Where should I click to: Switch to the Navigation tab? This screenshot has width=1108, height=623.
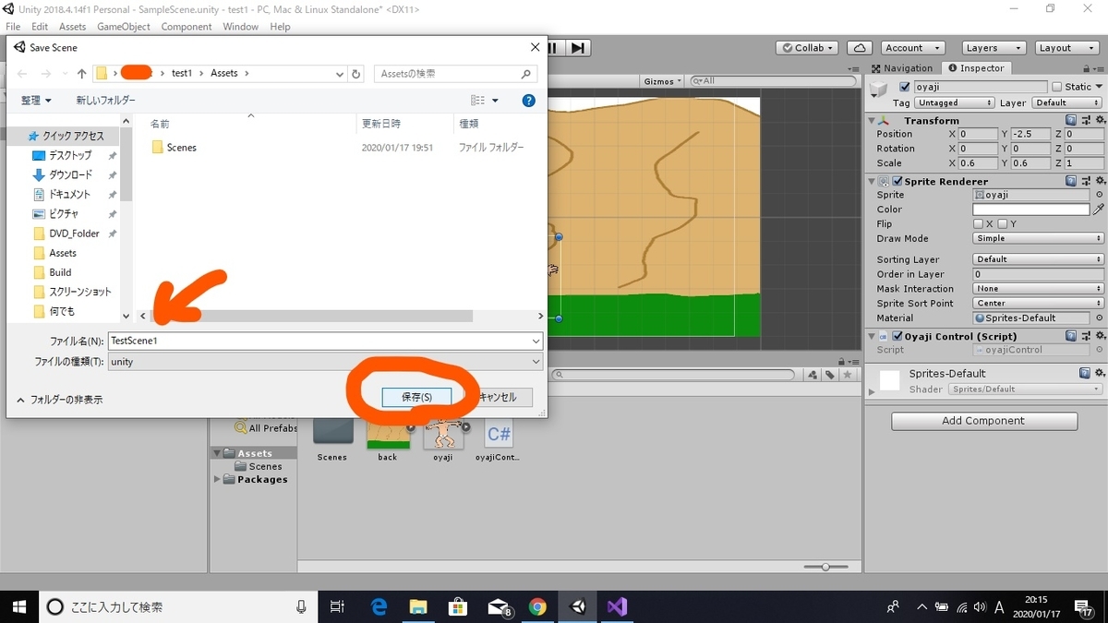pyautogui.click(x=902, y=68)
